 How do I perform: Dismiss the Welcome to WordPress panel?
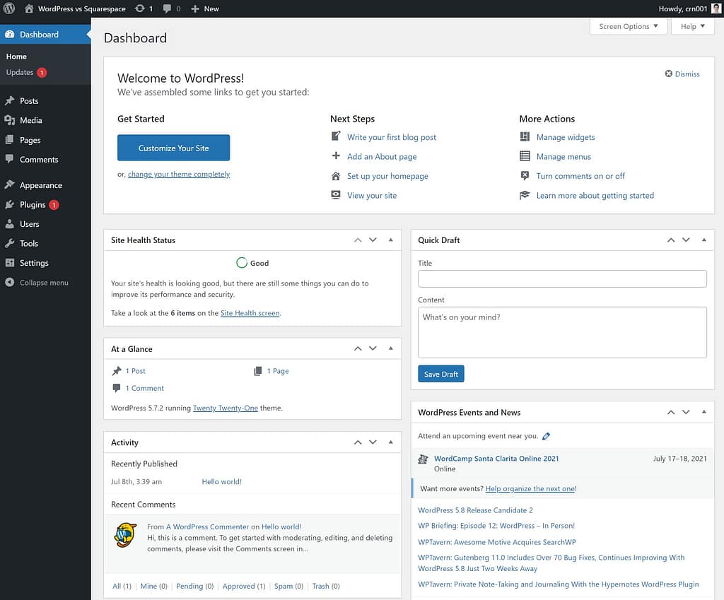681,73
